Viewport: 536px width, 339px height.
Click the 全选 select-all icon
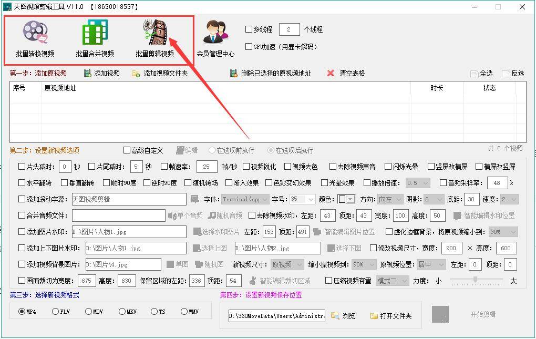coord(474,74)
